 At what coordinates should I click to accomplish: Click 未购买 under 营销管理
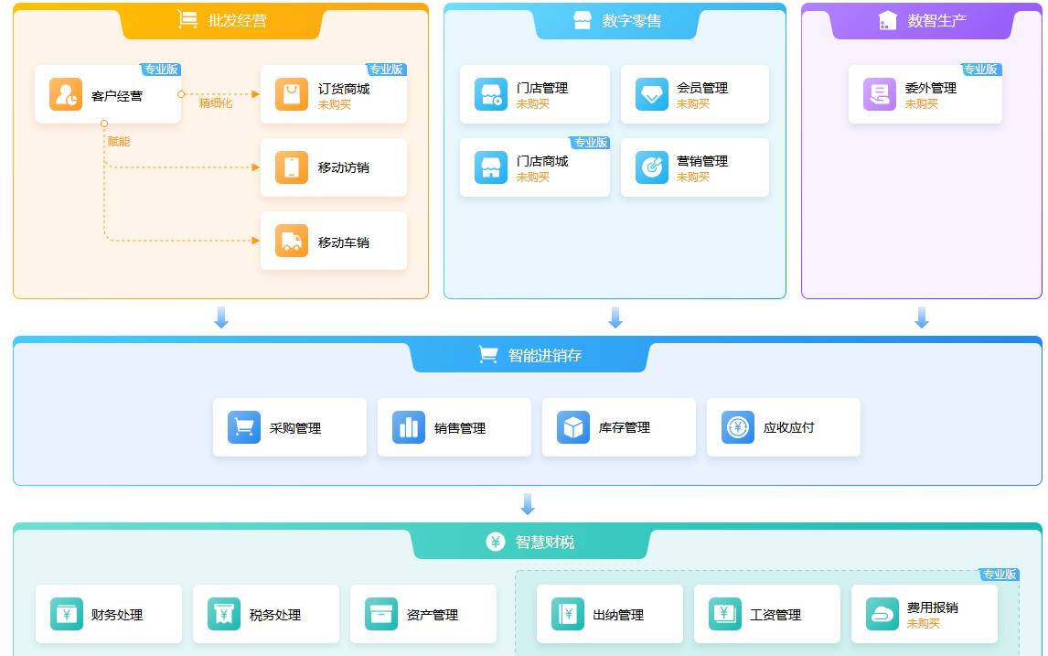point(693,177)
